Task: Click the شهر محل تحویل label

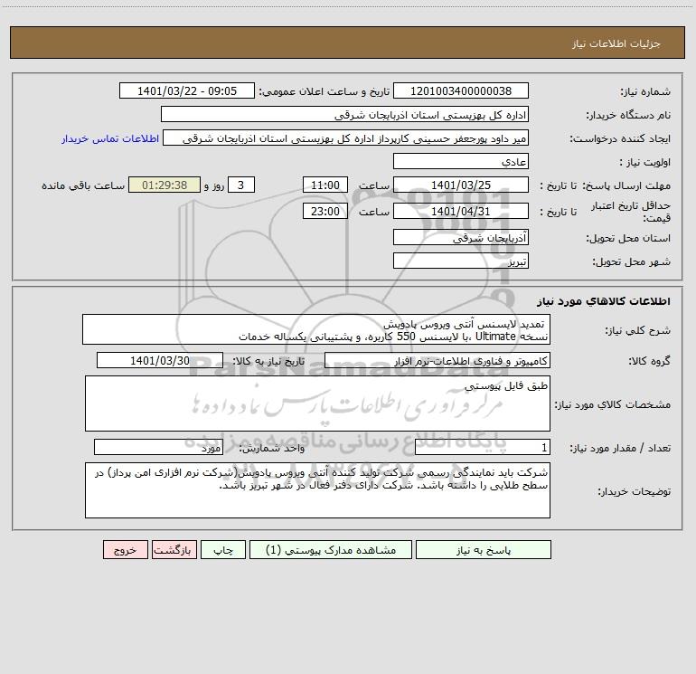Action: [631, 261]
